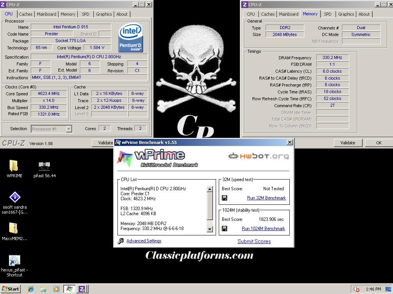Open the Mainboard tab in left CPU-Z
This screenshot has width=393, height=294.
tap(46, 14)
